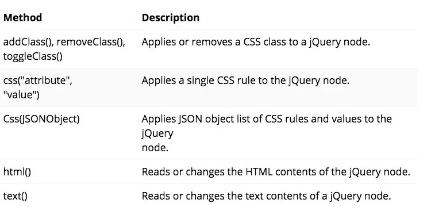Click the wrapped word 'node.' in Css(JSONObject) row
The height and width of the screenshot is (207, 431).
(x=155, y=148)
